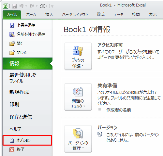Click the Save floppy icon in quick access toolbar
This screenshot has width=163, height=156.
(x=14, y=6)
